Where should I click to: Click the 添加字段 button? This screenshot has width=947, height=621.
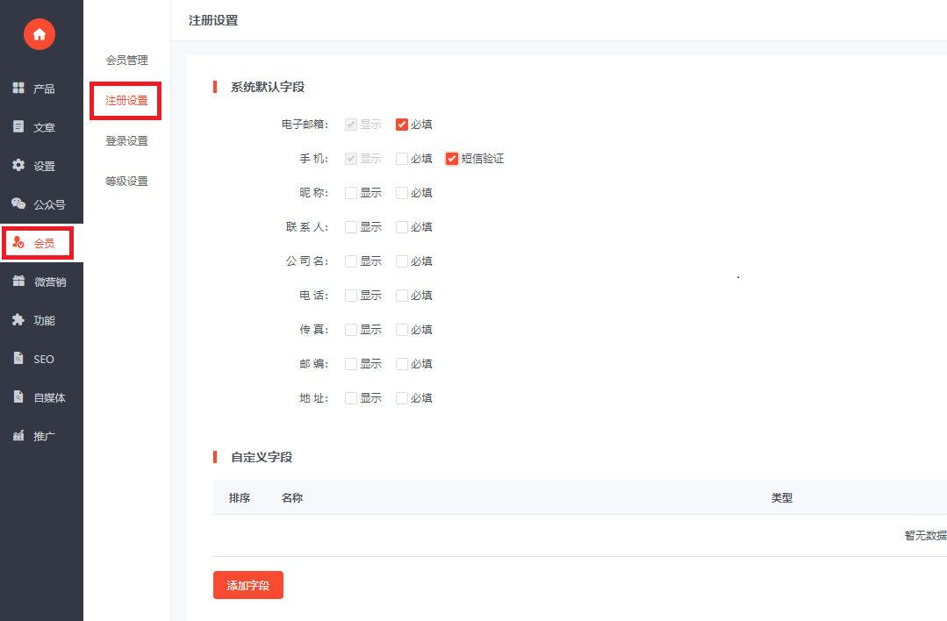click(248, 585)
